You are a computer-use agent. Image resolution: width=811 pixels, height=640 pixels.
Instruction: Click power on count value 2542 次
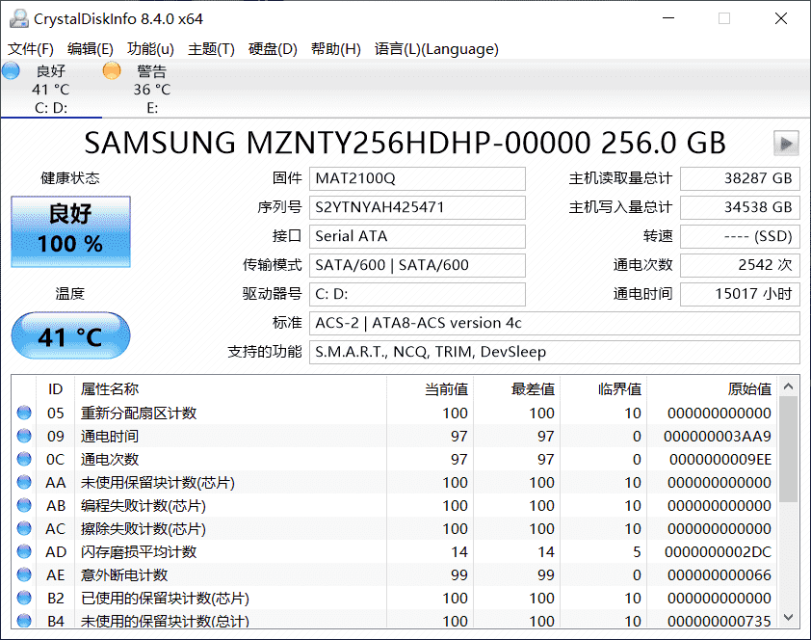740,265
